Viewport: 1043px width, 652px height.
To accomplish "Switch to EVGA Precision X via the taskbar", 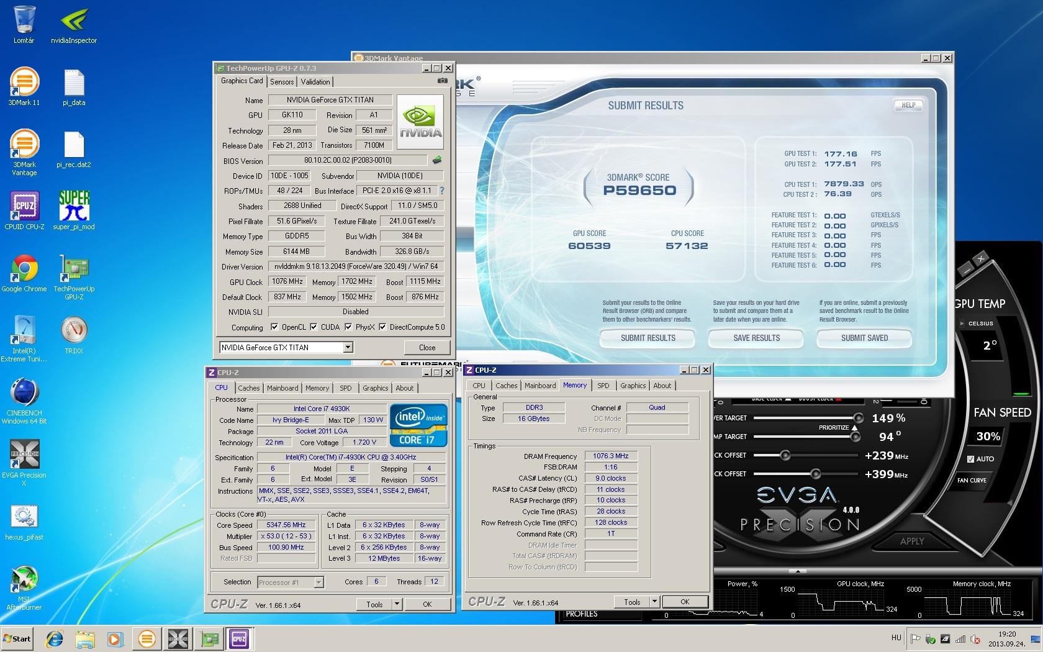I will pyautogui.click(x=178, y=638).
